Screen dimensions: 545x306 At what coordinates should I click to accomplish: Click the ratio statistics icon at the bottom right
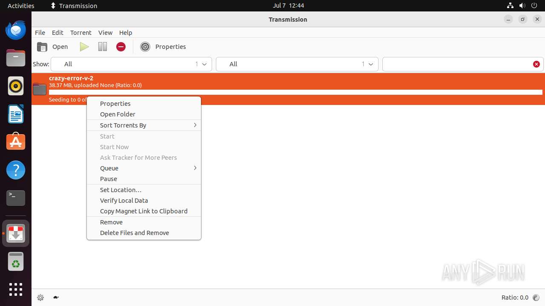tap(536, 297)
